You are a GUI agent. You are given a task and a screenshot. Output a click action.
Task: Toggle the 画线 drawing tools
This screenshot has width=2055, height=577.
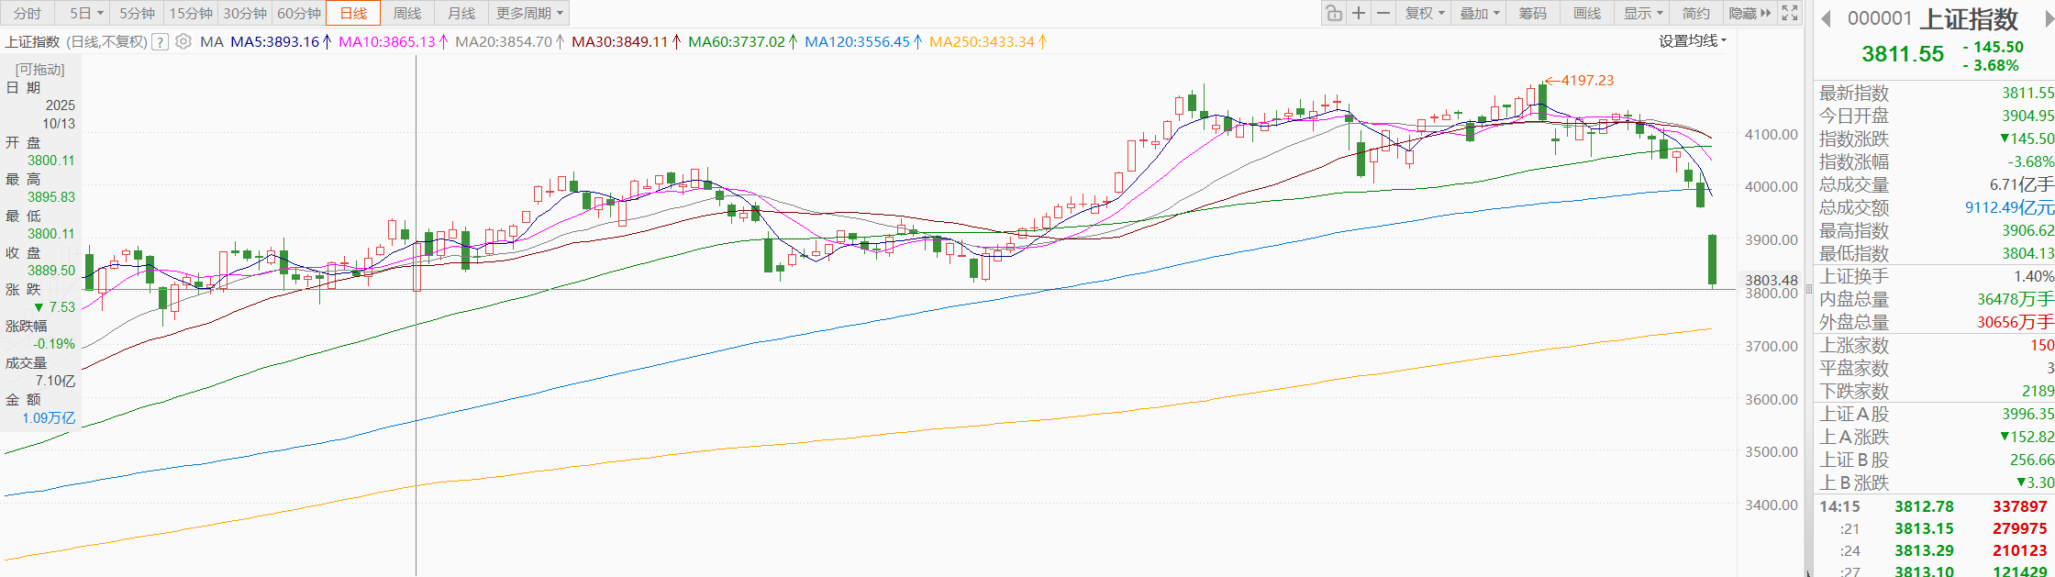coord(1587,13)
